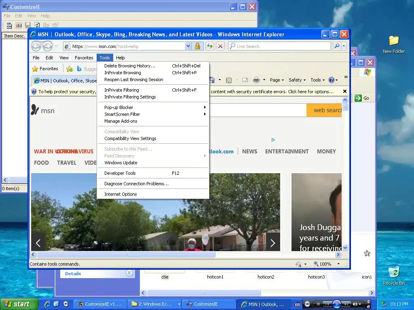Open the zoom level dropdown arrow
414x310 pixels.
coord(338,264)
